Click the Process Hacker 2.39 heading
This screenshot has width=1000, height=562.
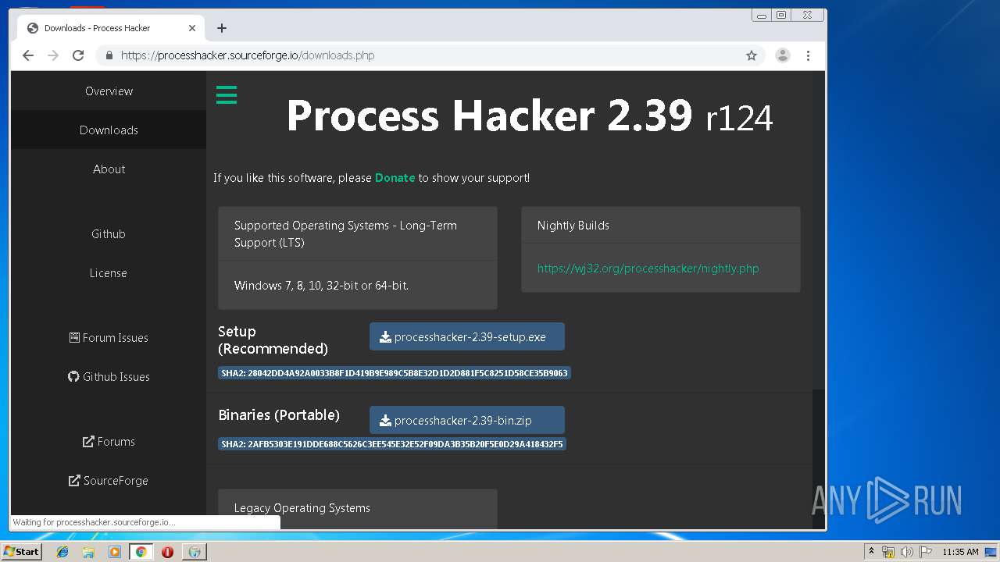pos(530,116)
